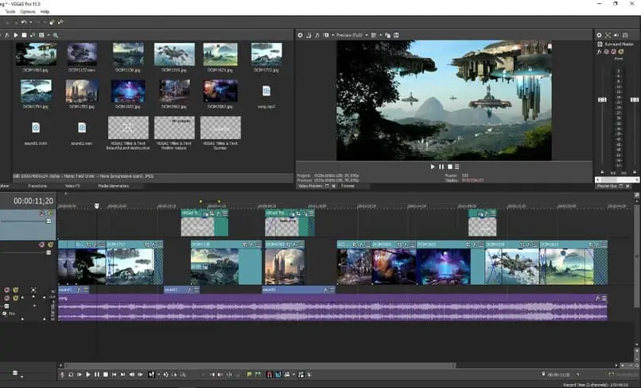Open the Media FX button in Project Media
Screen dimensions: 641x388
pos(7,35)
